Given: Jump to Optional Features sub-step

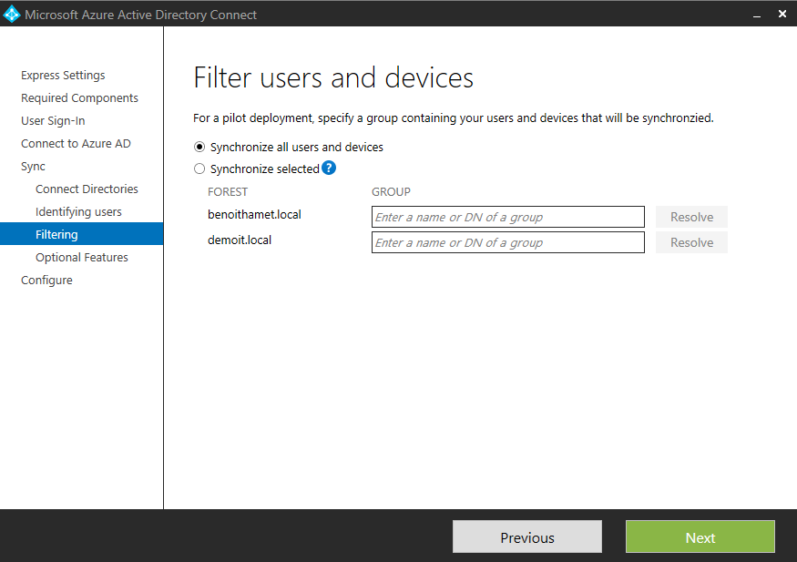Looking at the screenshot, I should pyautogui.click(x=82, y=258).
